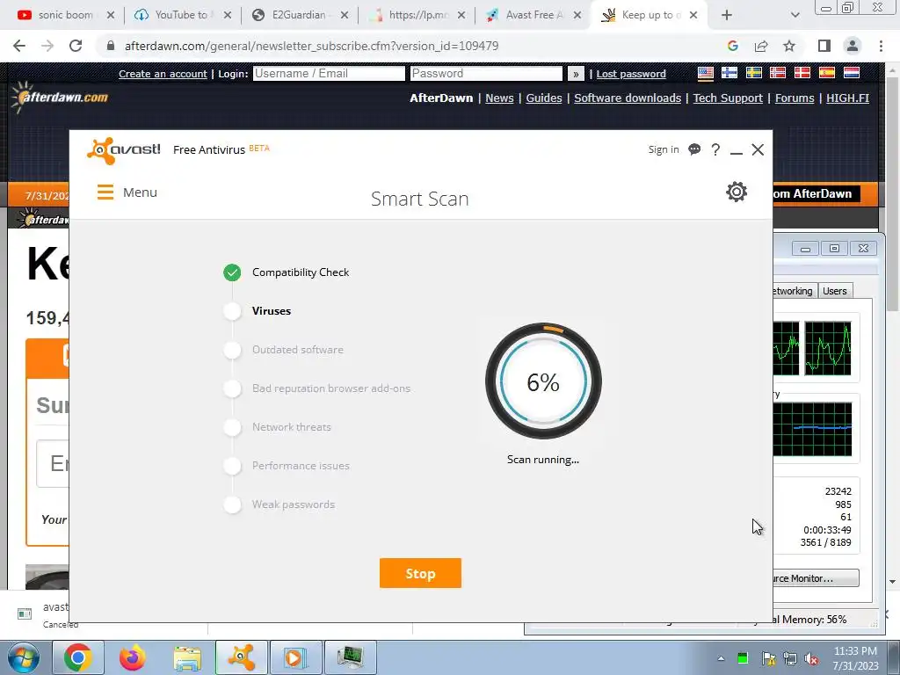Open the media player taskbar icon
Viewport: 900px width, 675px height.
[x=296, y=657]
